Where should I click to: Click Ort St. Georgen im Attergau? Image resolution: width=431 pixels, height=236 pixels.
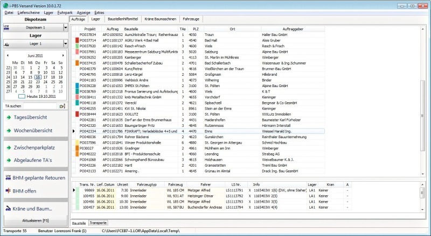(223, 142)
